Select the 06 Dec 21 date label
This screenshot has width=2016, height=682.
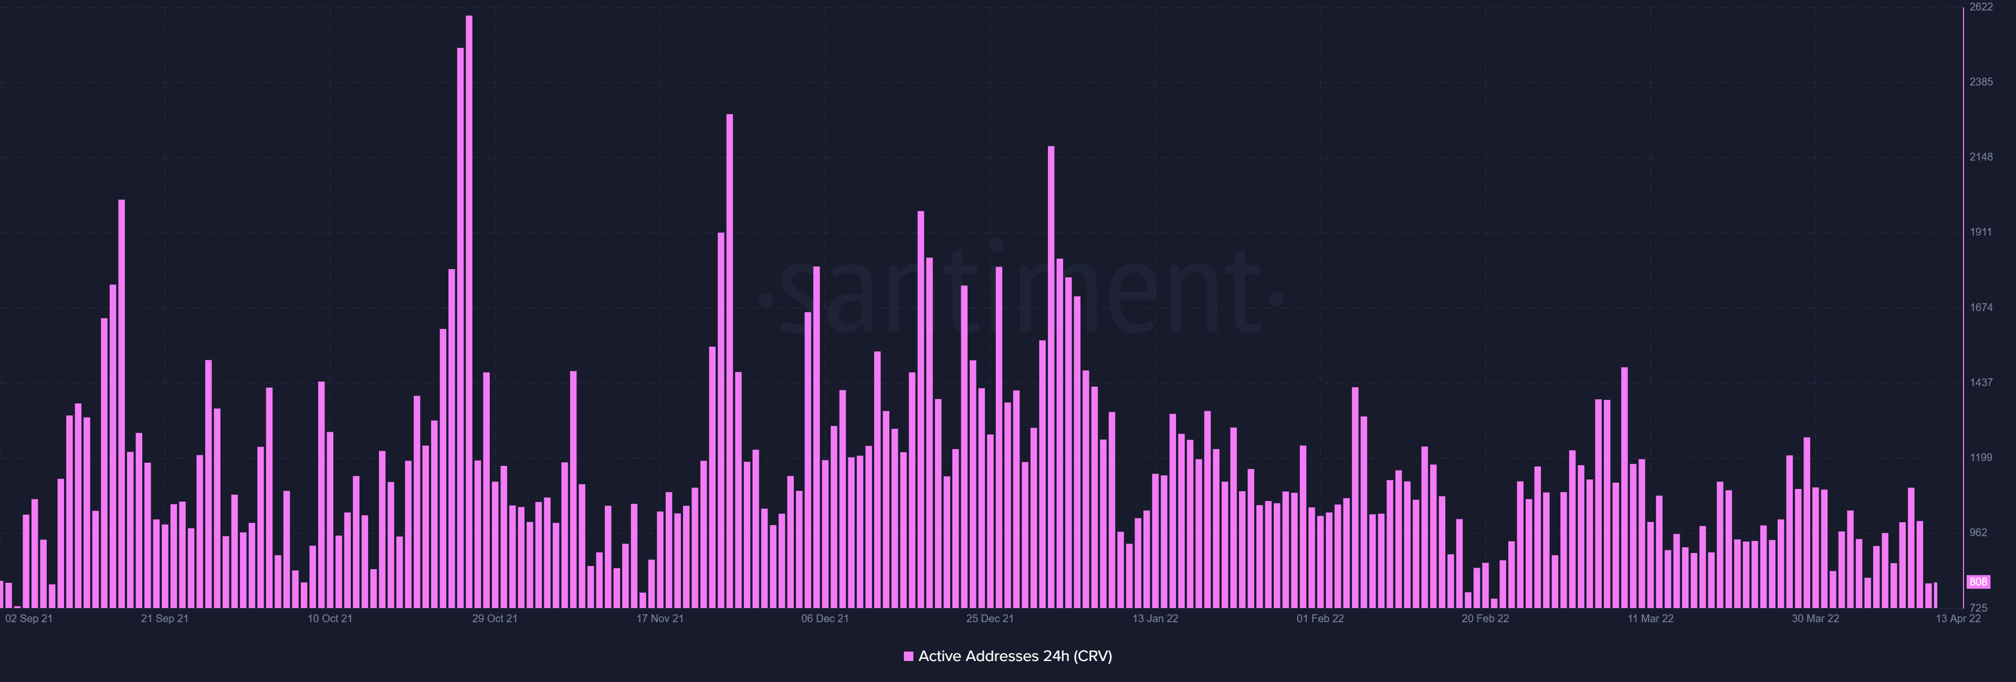(825, 619)
